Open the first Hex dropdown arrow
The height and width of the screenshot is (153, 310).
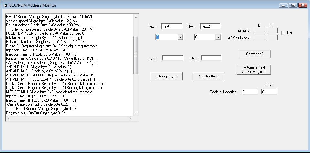pos(180,37)
